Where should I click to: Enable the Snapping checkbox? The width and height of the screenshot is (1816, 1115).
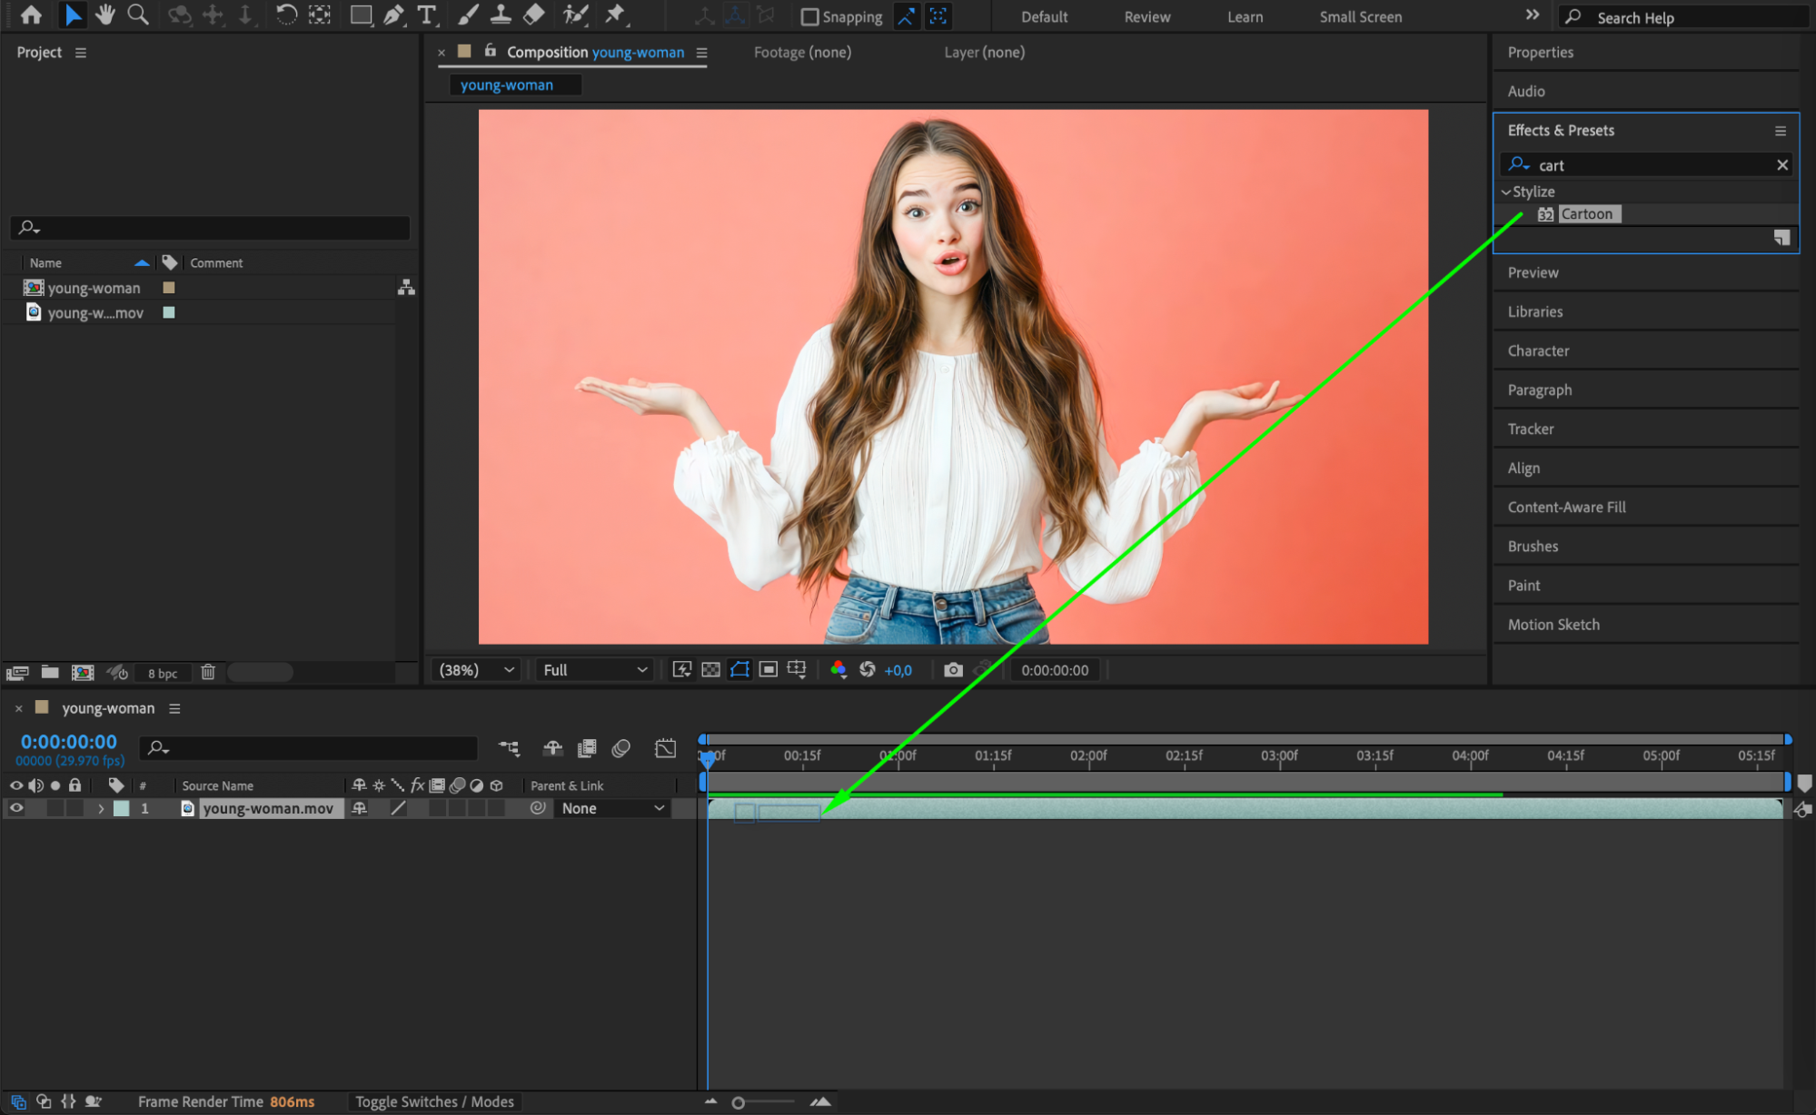pos(809,17)
